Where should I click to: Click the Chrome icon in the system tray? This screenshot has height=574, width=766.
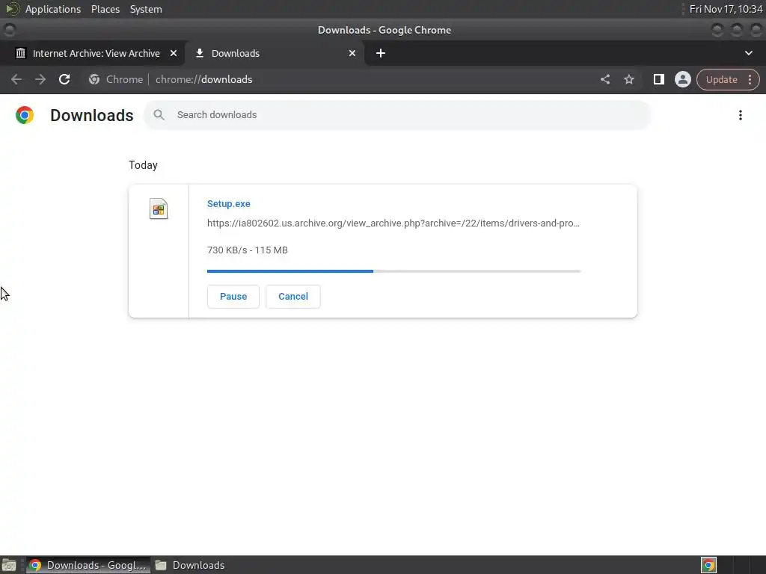coord(708,565)
